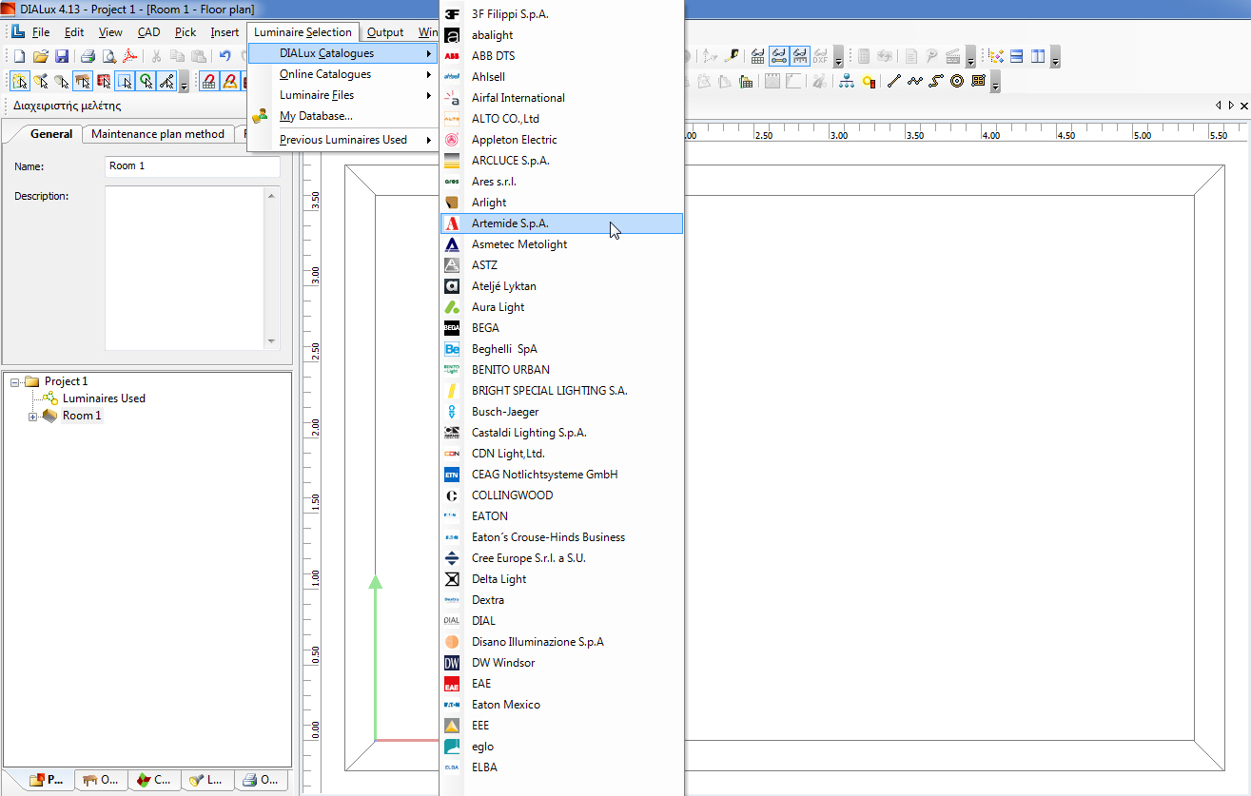Toggle the furniture selection filter table icon
This screenshot has height=796, width=1251.
click(x=83, y=81)
